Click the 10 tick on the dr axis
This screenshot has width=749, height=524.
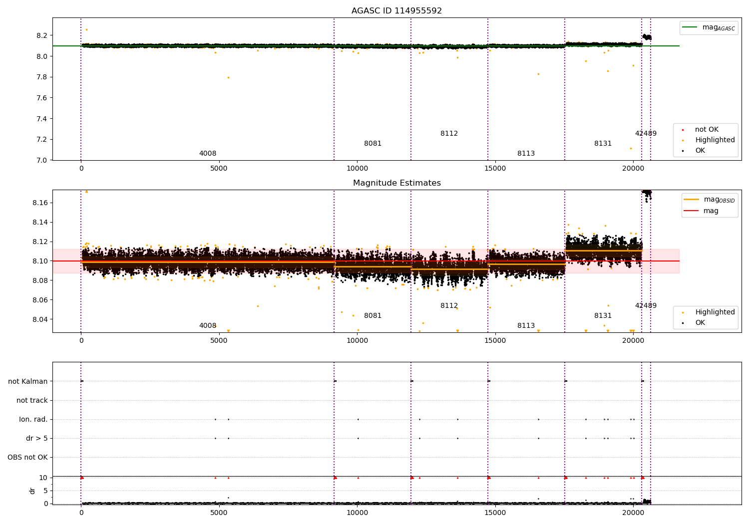pos(43,478)
